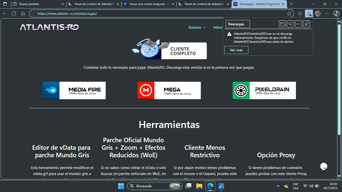Open a new browser tab
Screen dimensions: 342x192
pos(291,4)
